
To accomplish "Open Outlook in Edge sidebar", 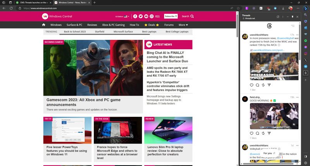I will click(x=306, y=27).
